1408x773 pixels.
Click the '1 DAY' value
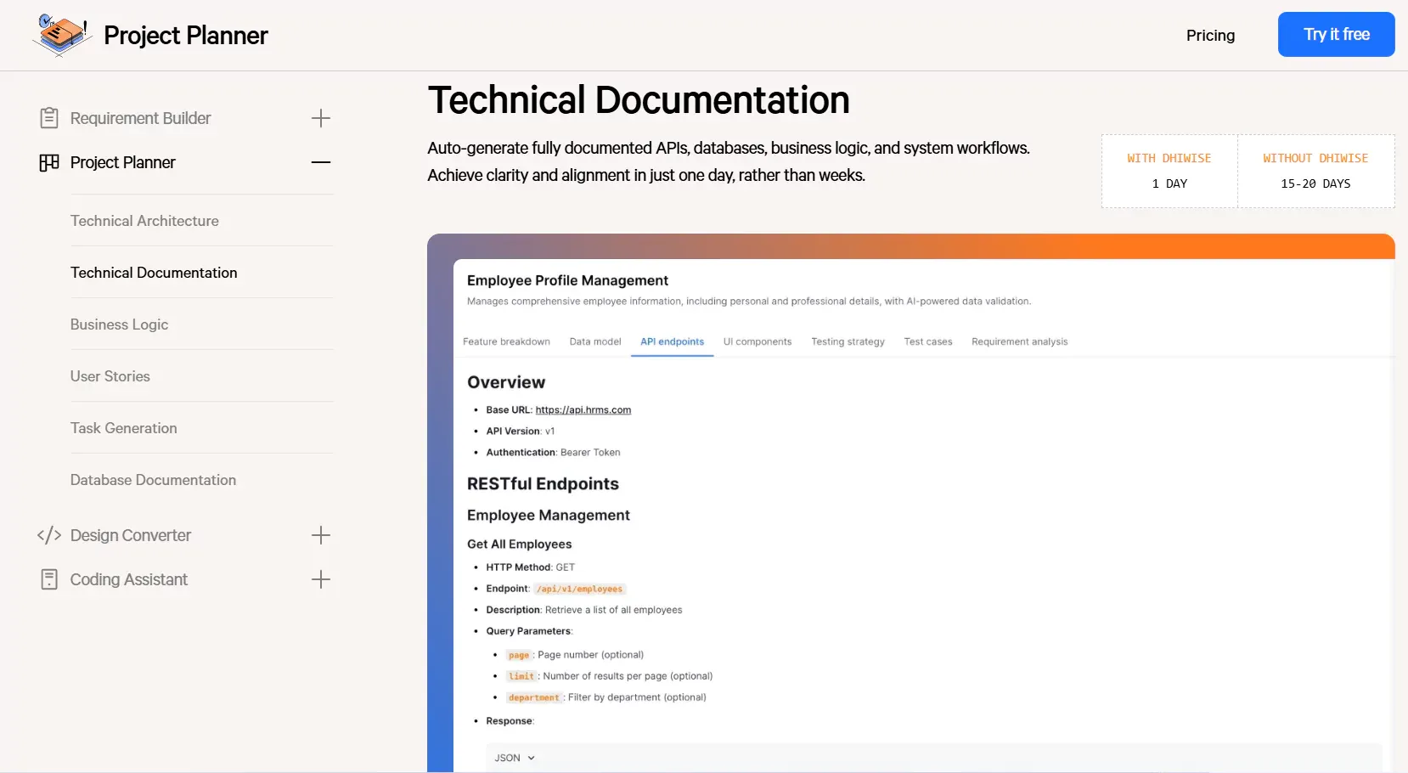[1169, 183]
